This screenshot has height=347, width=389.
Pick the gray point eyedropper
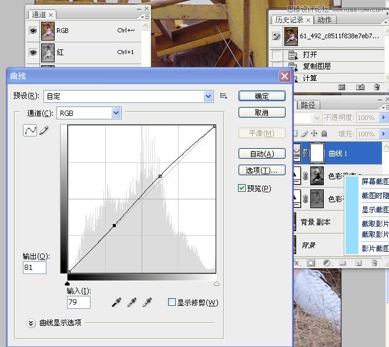[132, 302]
